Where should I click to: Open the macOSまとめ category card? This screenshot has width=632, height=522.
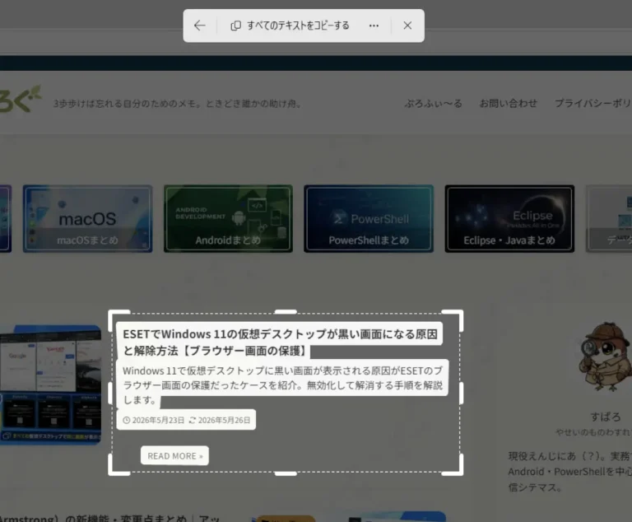pos(87,219)
